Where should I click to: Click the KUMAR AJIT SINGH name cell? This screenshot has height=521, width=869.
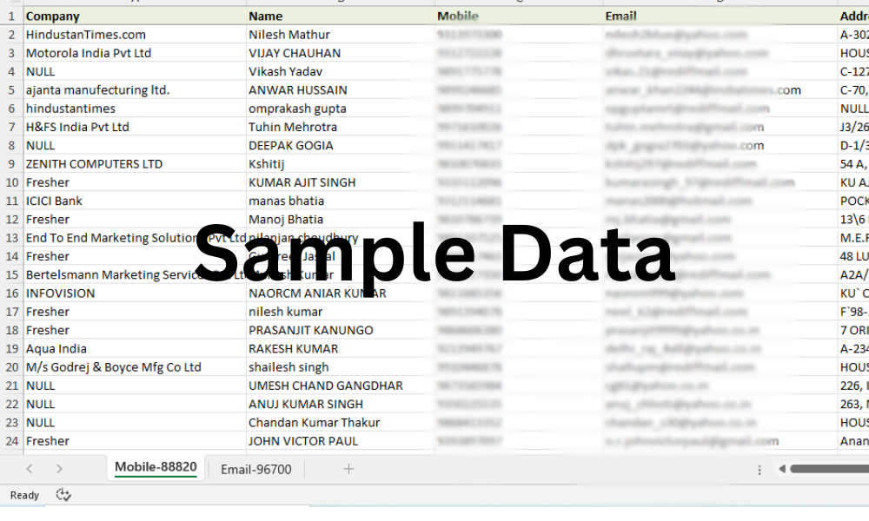coord(341,182)
